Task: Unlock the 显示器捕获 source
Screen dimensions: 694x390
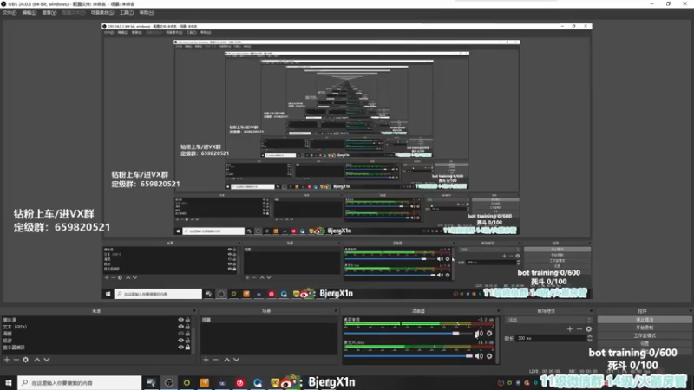Action: (x=187, y=348)
